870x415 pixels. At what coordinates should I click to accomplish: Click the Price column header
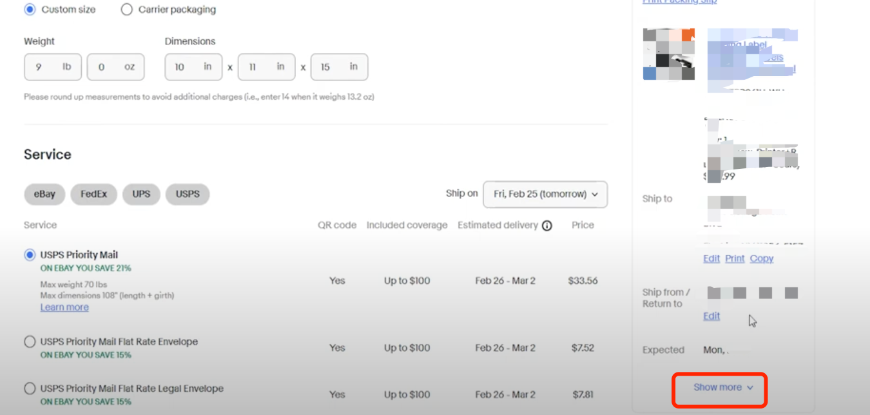(x=583, y=226)
